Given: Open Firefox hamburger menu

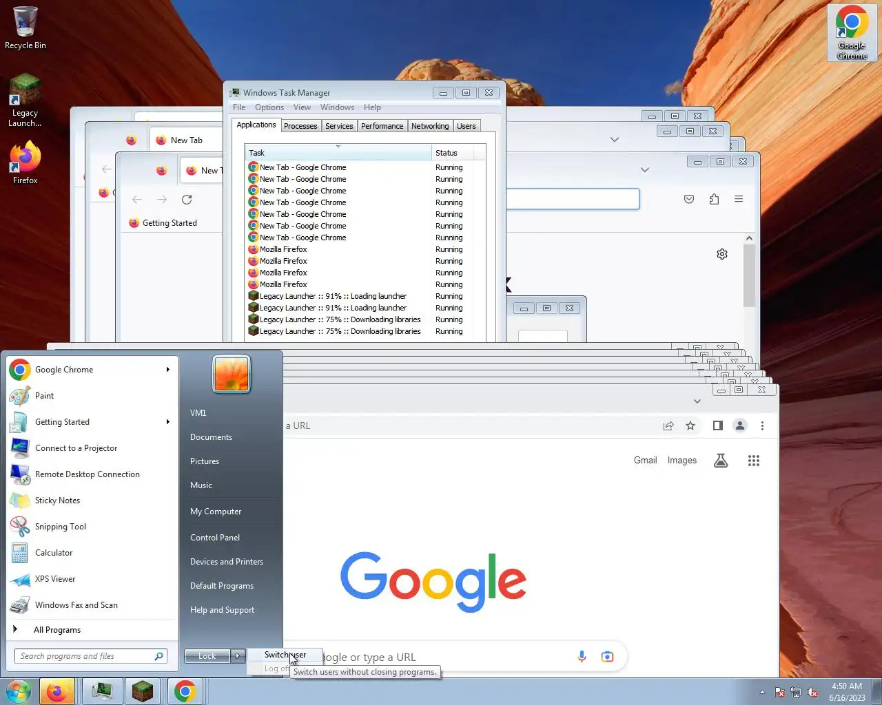Looking at the screenshot, I should click(x=739, y=199).
